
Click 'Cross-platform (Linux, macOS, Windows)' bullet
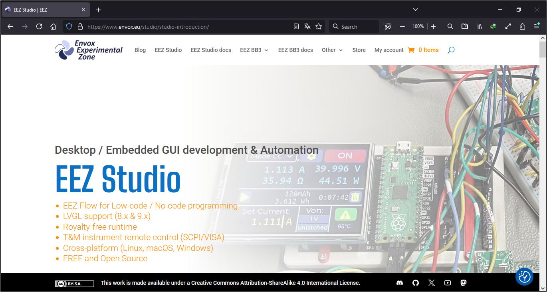138,248
